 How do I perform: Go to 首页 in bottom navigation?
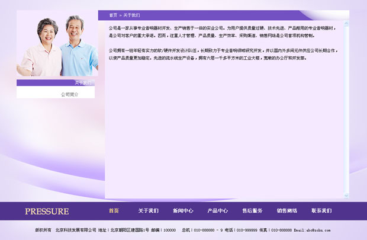(x=114, y=211)
